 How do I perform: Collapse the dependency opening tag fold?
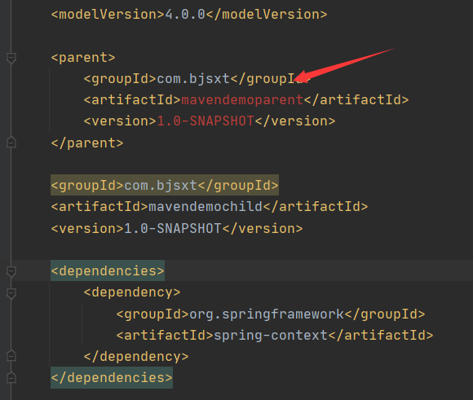(x=11, y=292)
